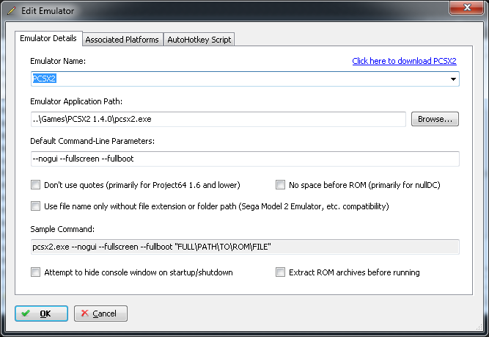Open the AutoHotkey Script tab
The width and height of the screenshot is (489, 337).
pos(199,40)
